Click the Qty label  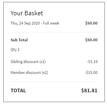coord(14,50)
